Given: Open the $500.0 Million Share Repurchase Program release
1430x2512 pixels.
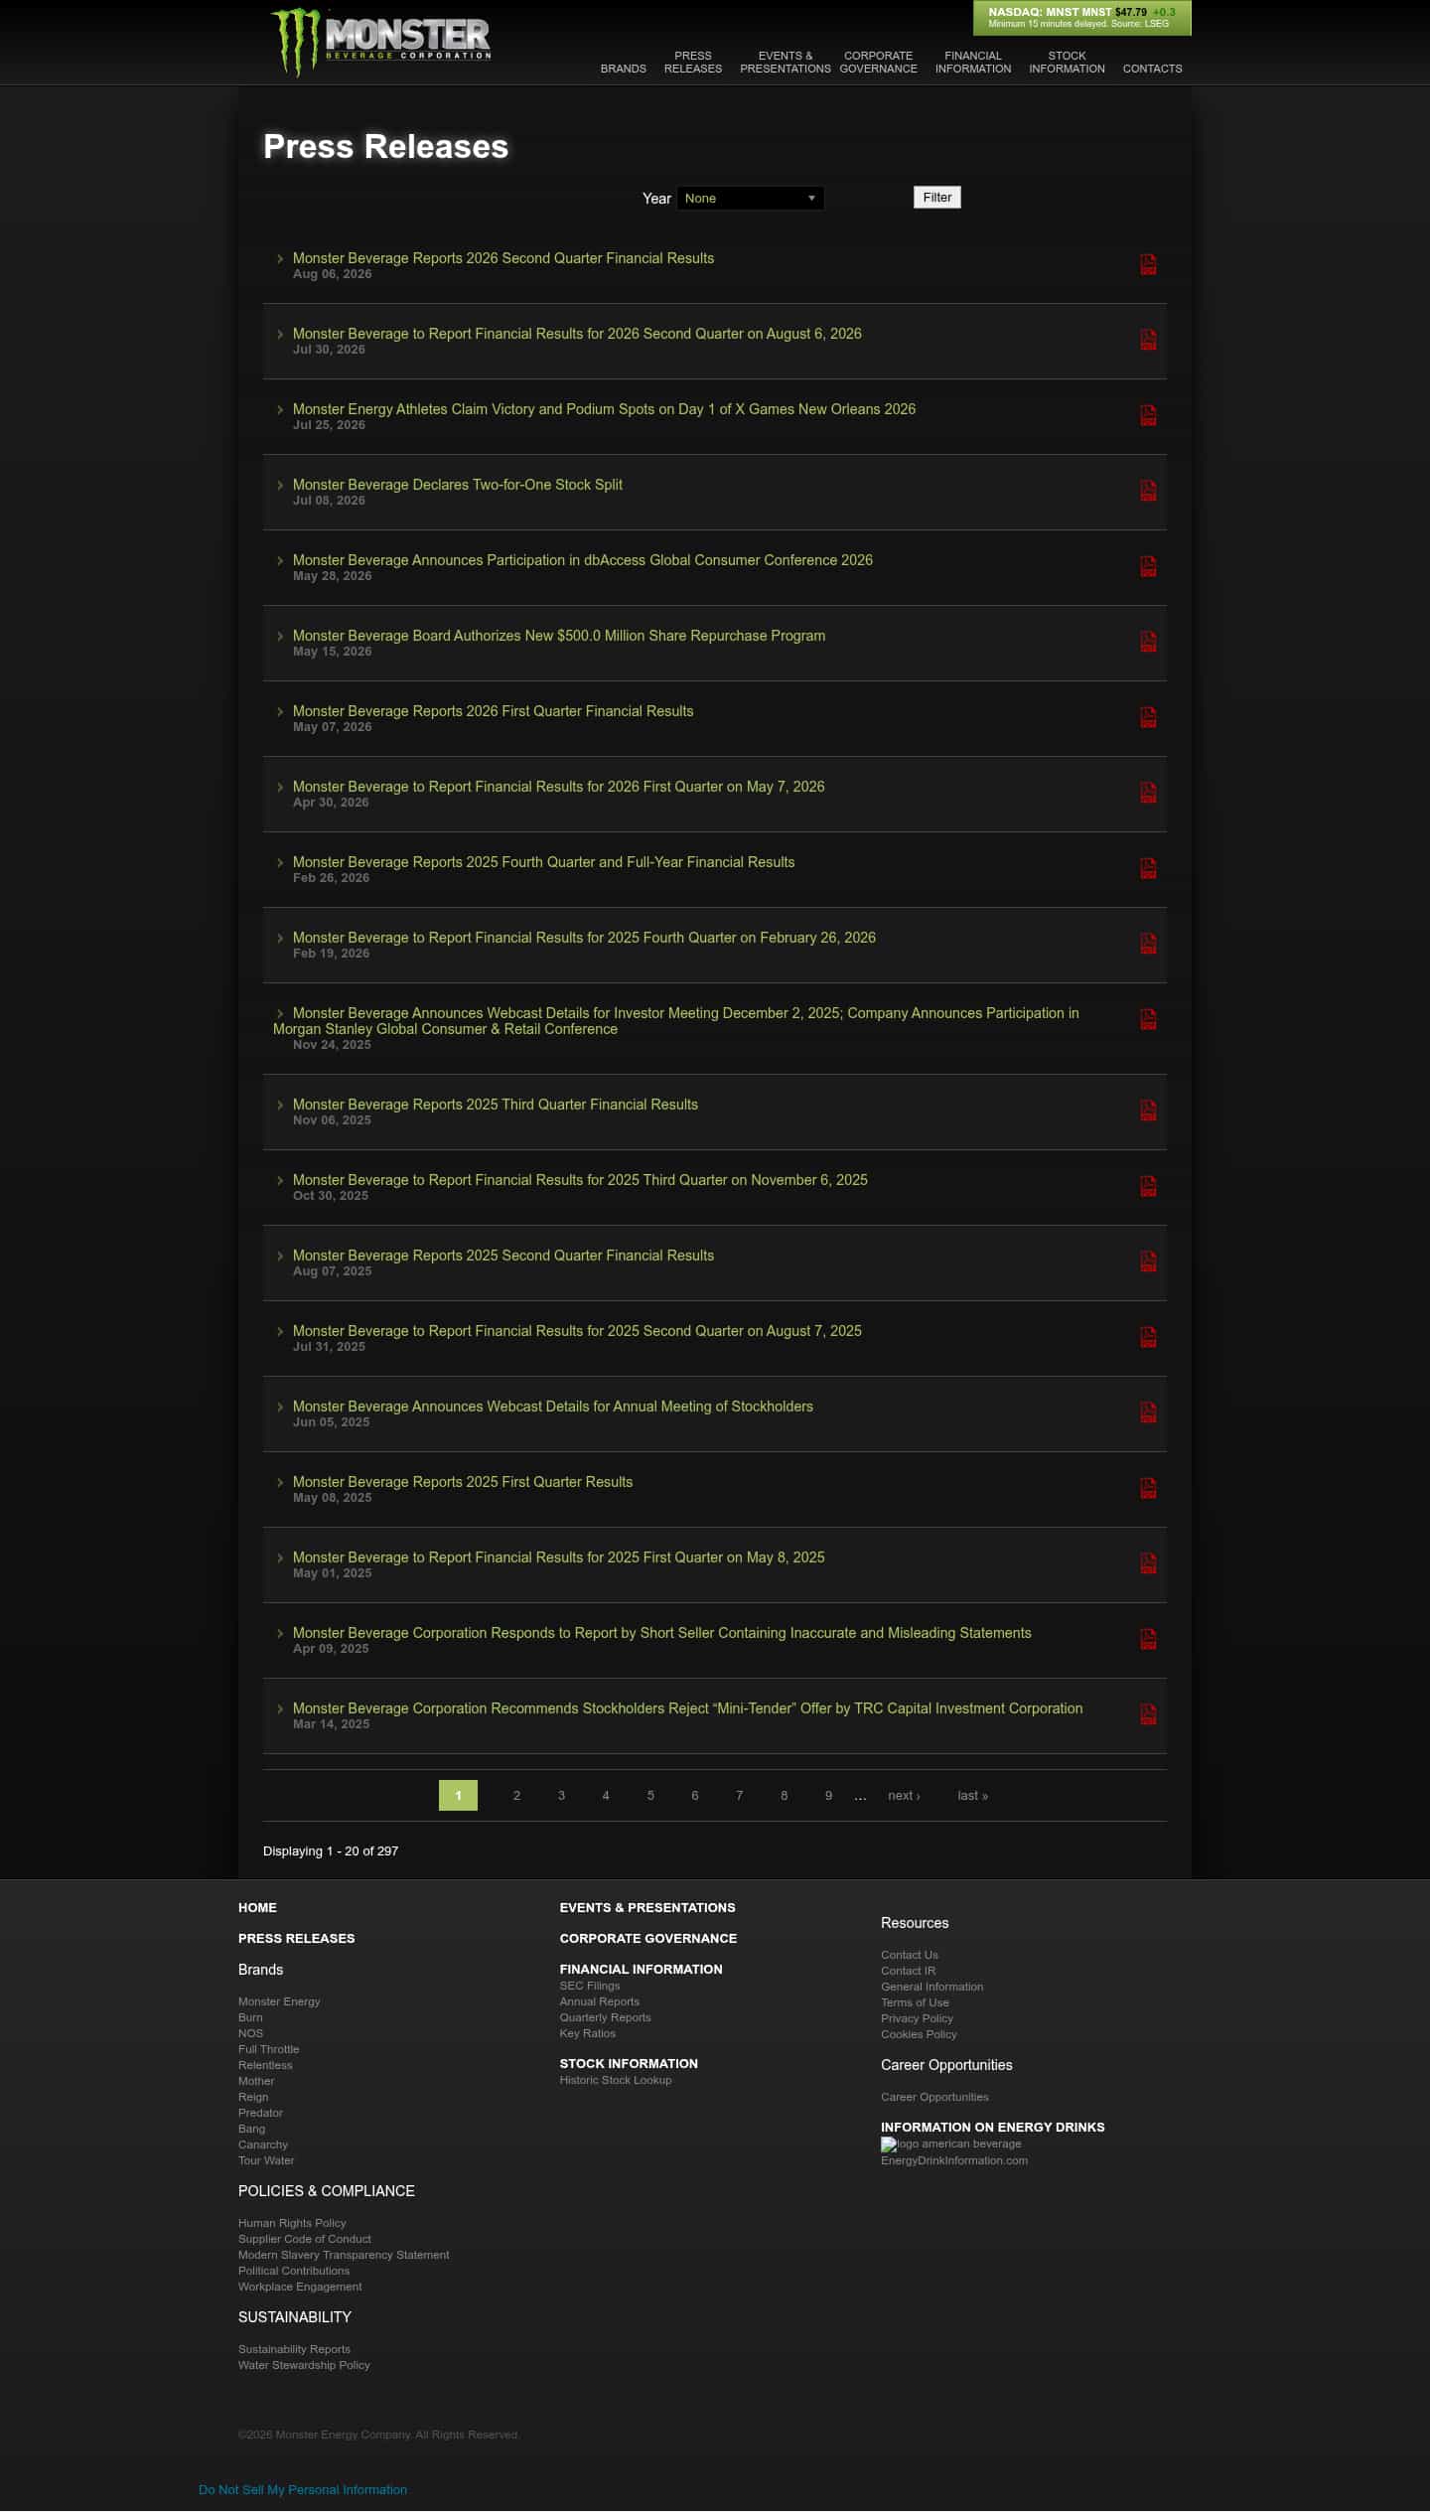Looking at the screenshot, I should [559, 636].
